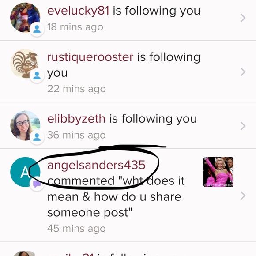Open the evelucky81 username link

point(78,11)
